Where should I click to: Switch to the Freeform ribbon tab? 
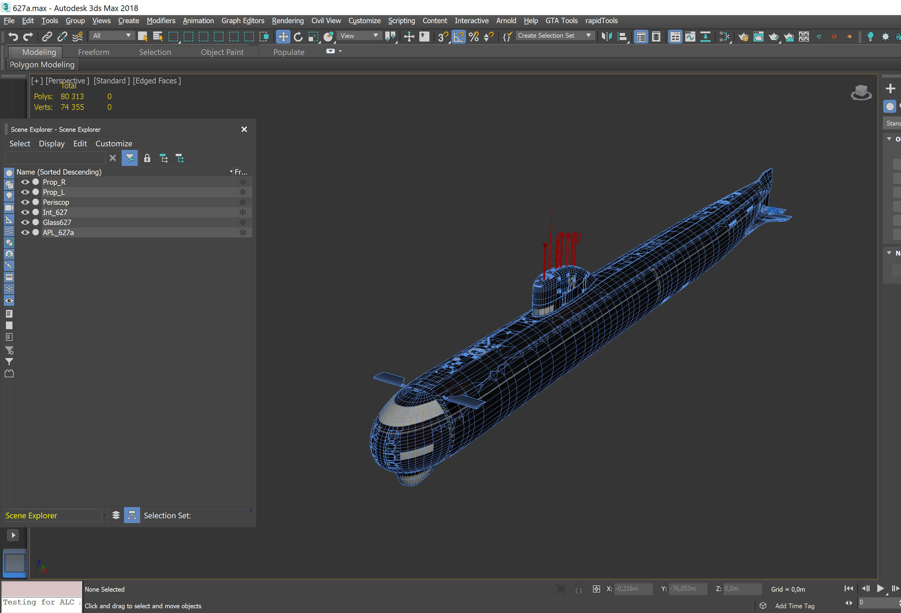(93, 52)
